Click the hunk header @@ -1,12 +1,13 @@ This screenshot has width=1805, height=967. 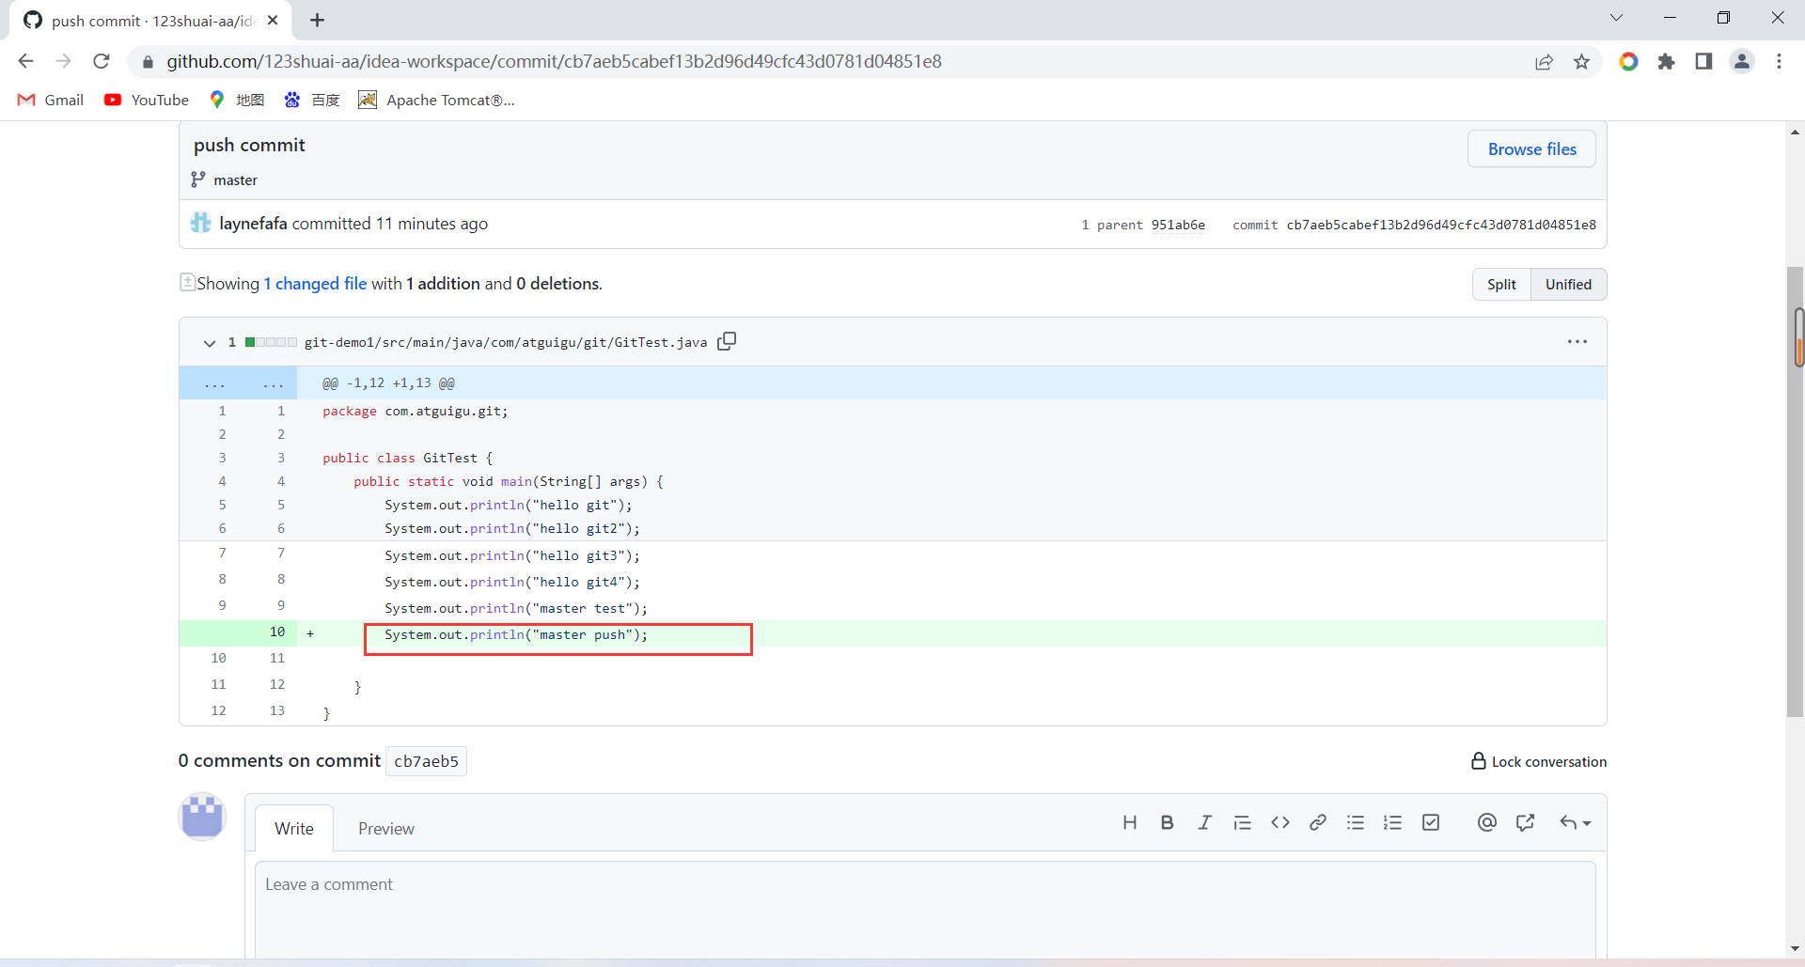coord(388,383)
